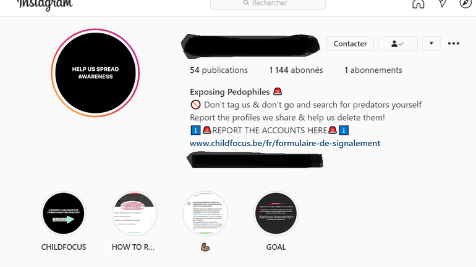Open the Instagram home icon
Viewport: 476px width, 267px height.
pos(418,4)
